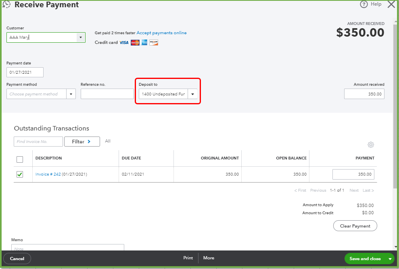Expand the Filter options
The image size is (399, 269).
tap(82, 141)
